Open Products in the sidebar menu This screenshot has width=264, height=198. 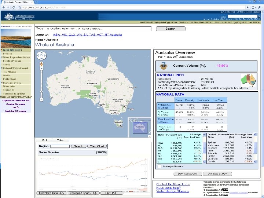point(8,54)
